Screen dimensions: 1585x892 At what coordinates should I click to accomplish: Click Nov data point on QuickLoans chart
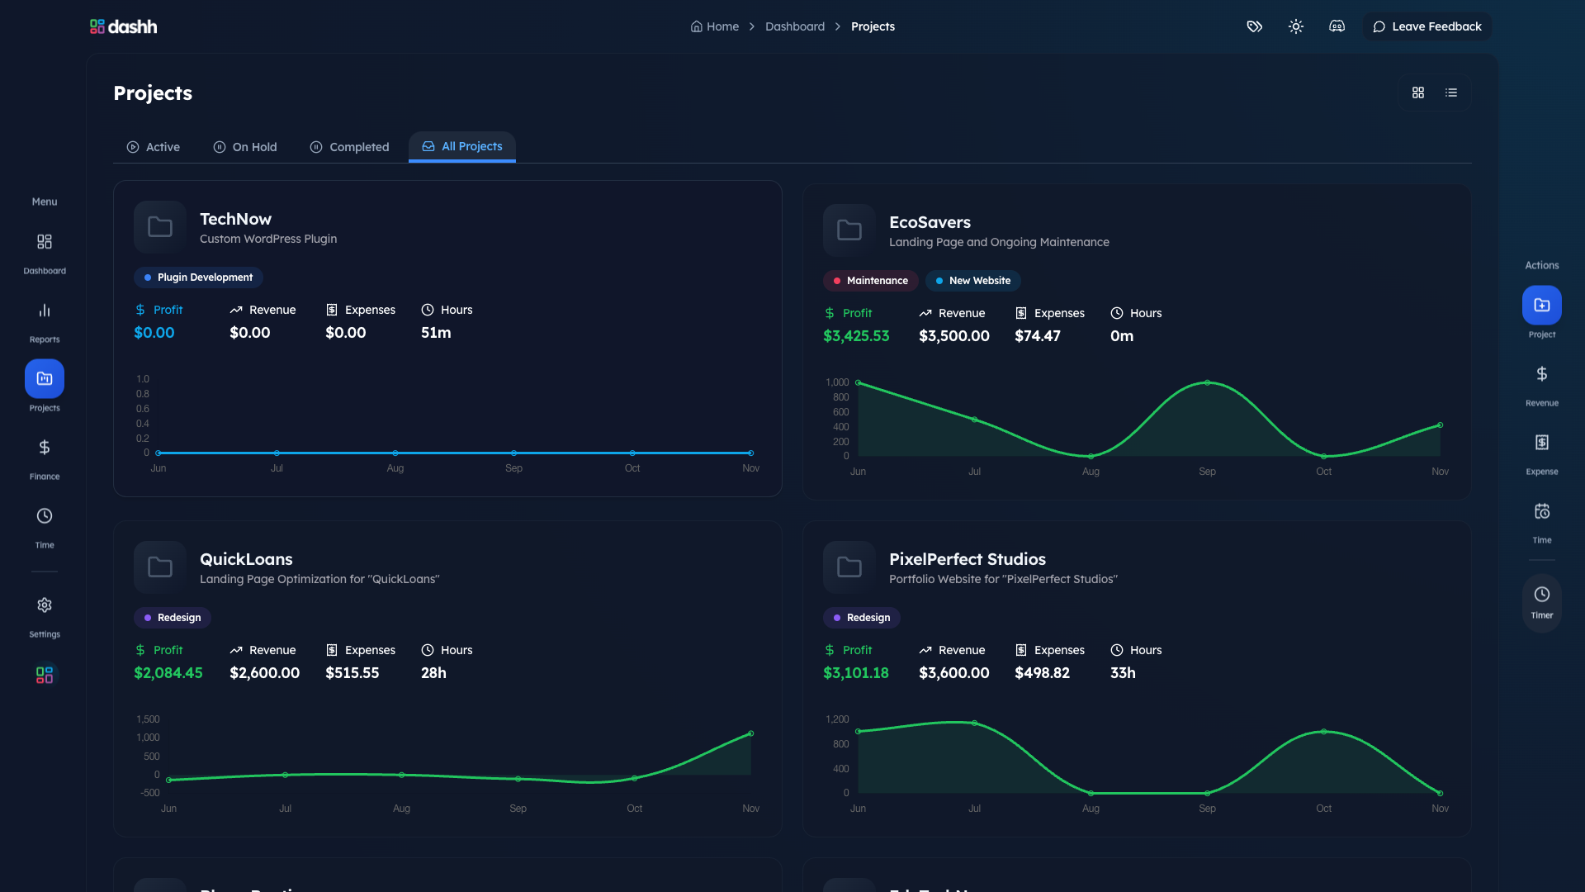750,733
